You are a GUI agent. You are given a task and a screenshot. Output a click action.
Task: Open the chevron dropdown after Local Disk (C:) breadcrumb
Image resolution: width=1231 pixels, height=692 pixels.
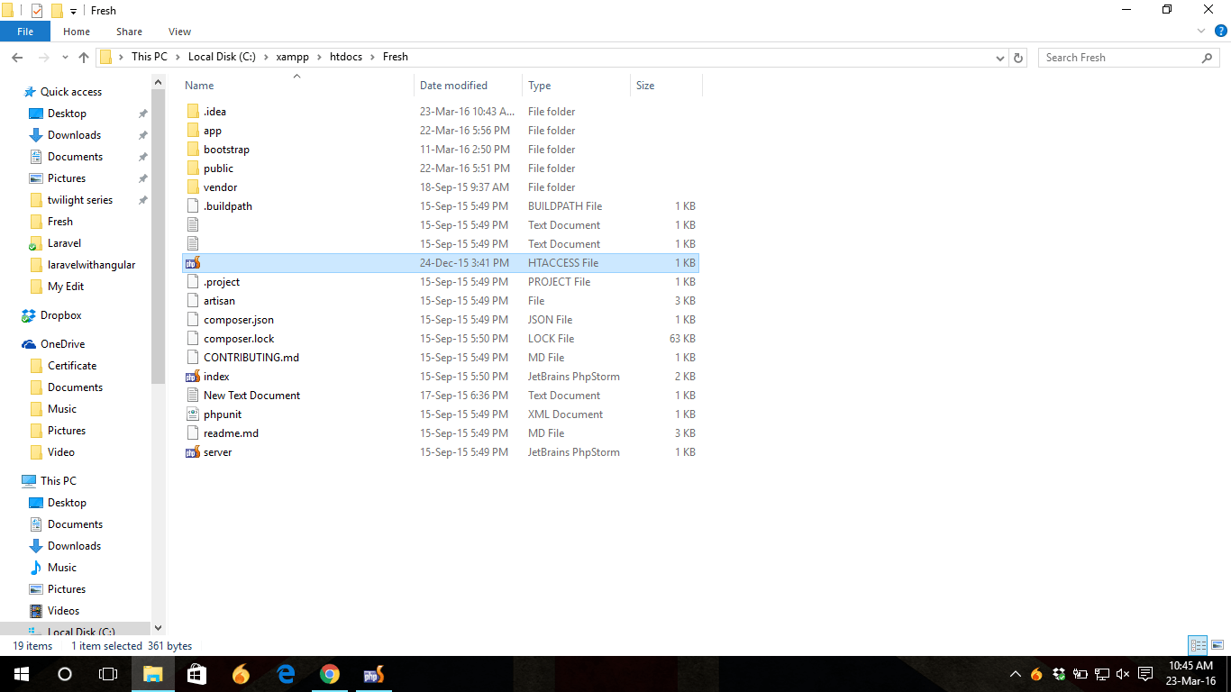(x=267, y=57)
